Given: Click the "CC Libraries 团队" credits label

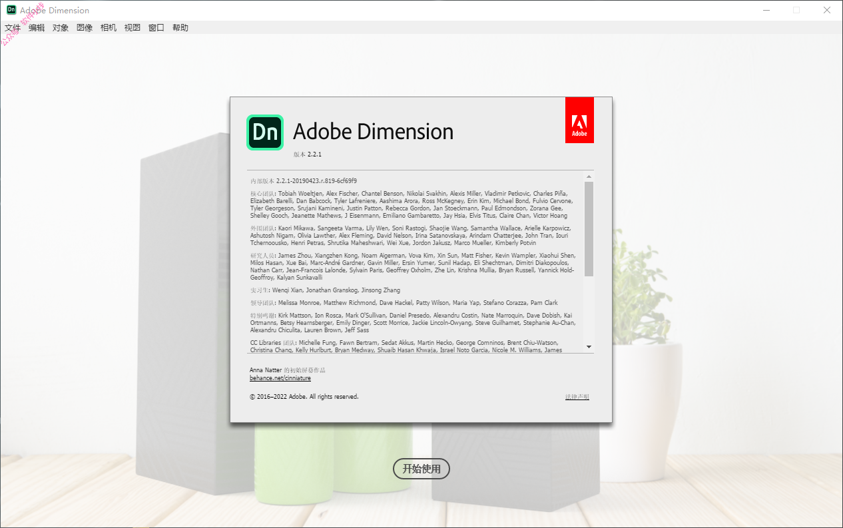Looking at the screenshot, I should (273, 342).
